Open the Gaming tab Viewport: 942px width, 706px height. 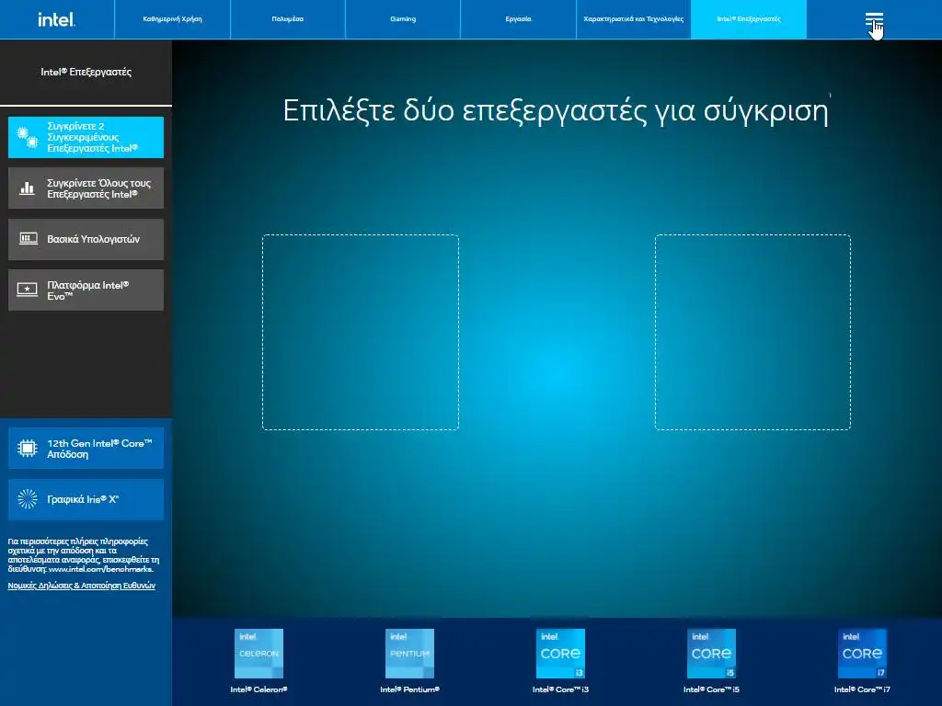click(x=403, y=19)
